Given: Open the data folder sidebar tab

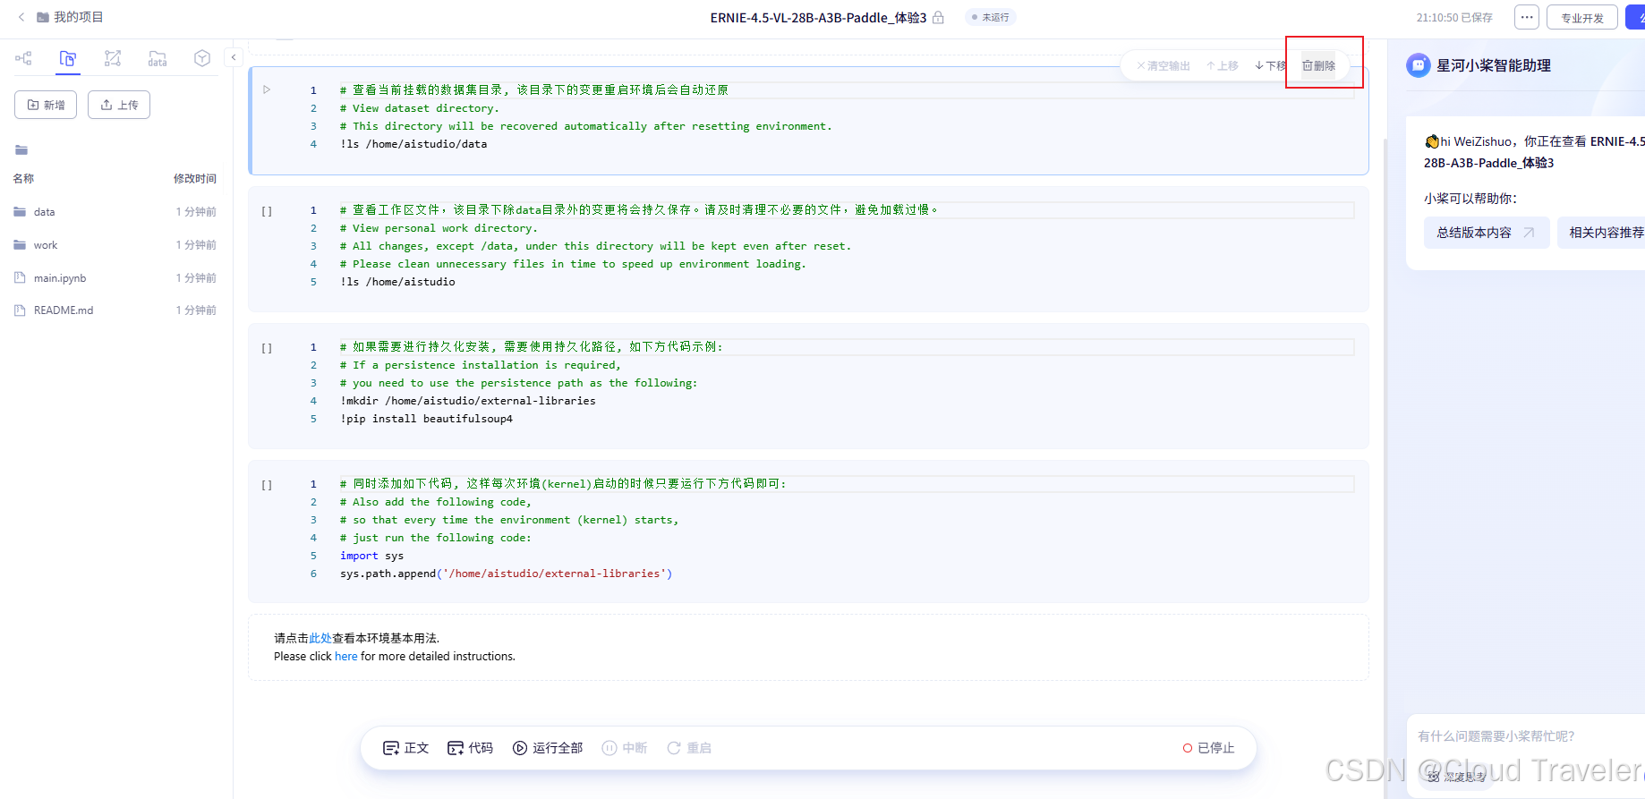Looking at the screenshot, I should (x=158, y=58).
